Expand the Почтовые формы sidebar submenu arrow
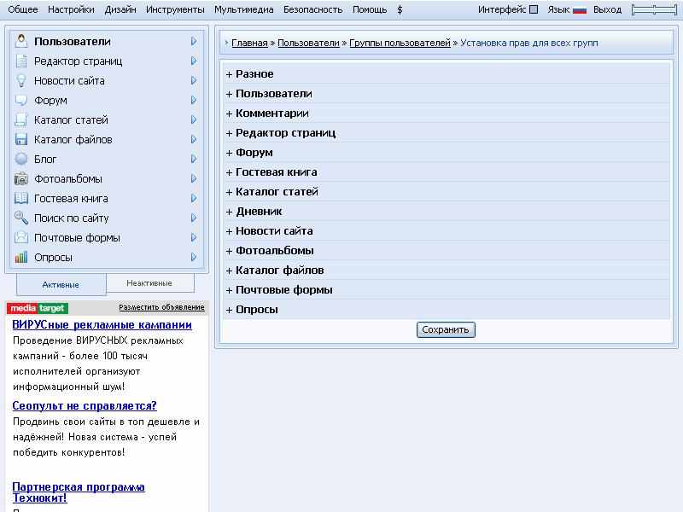This screenshot has width=683, height=512. (x=194, y=237)
